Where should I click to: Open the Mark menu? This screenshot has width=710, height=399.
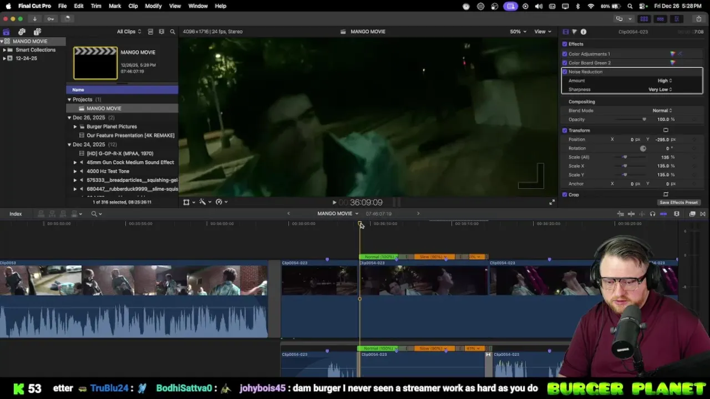coord(115,6)
